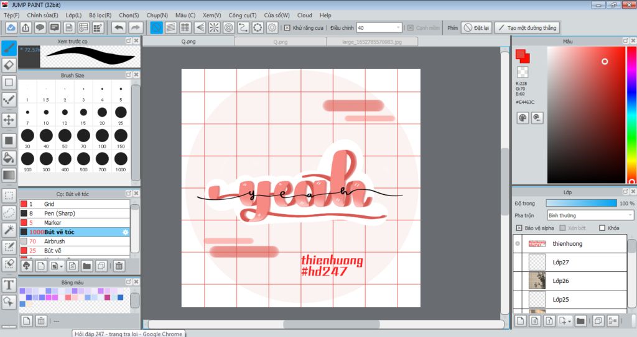This screenshot has height=337, width=637.
Task: Click the Đặt lại button
Action: click(x=477, y=27)
